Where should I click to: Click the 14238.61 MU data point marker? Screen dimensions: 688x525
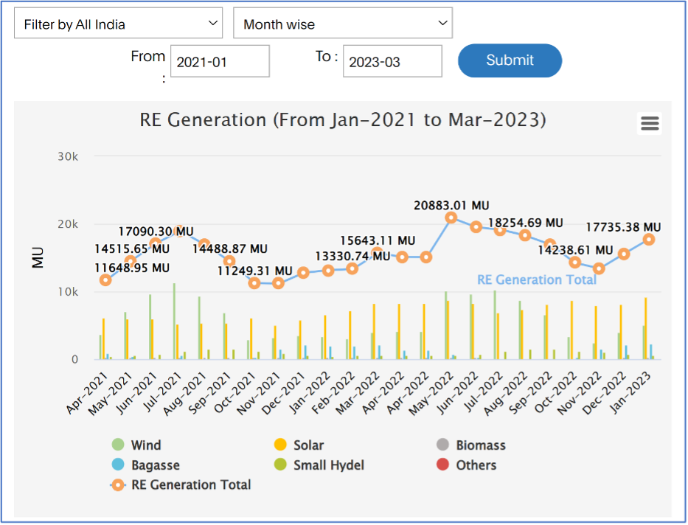575,262
